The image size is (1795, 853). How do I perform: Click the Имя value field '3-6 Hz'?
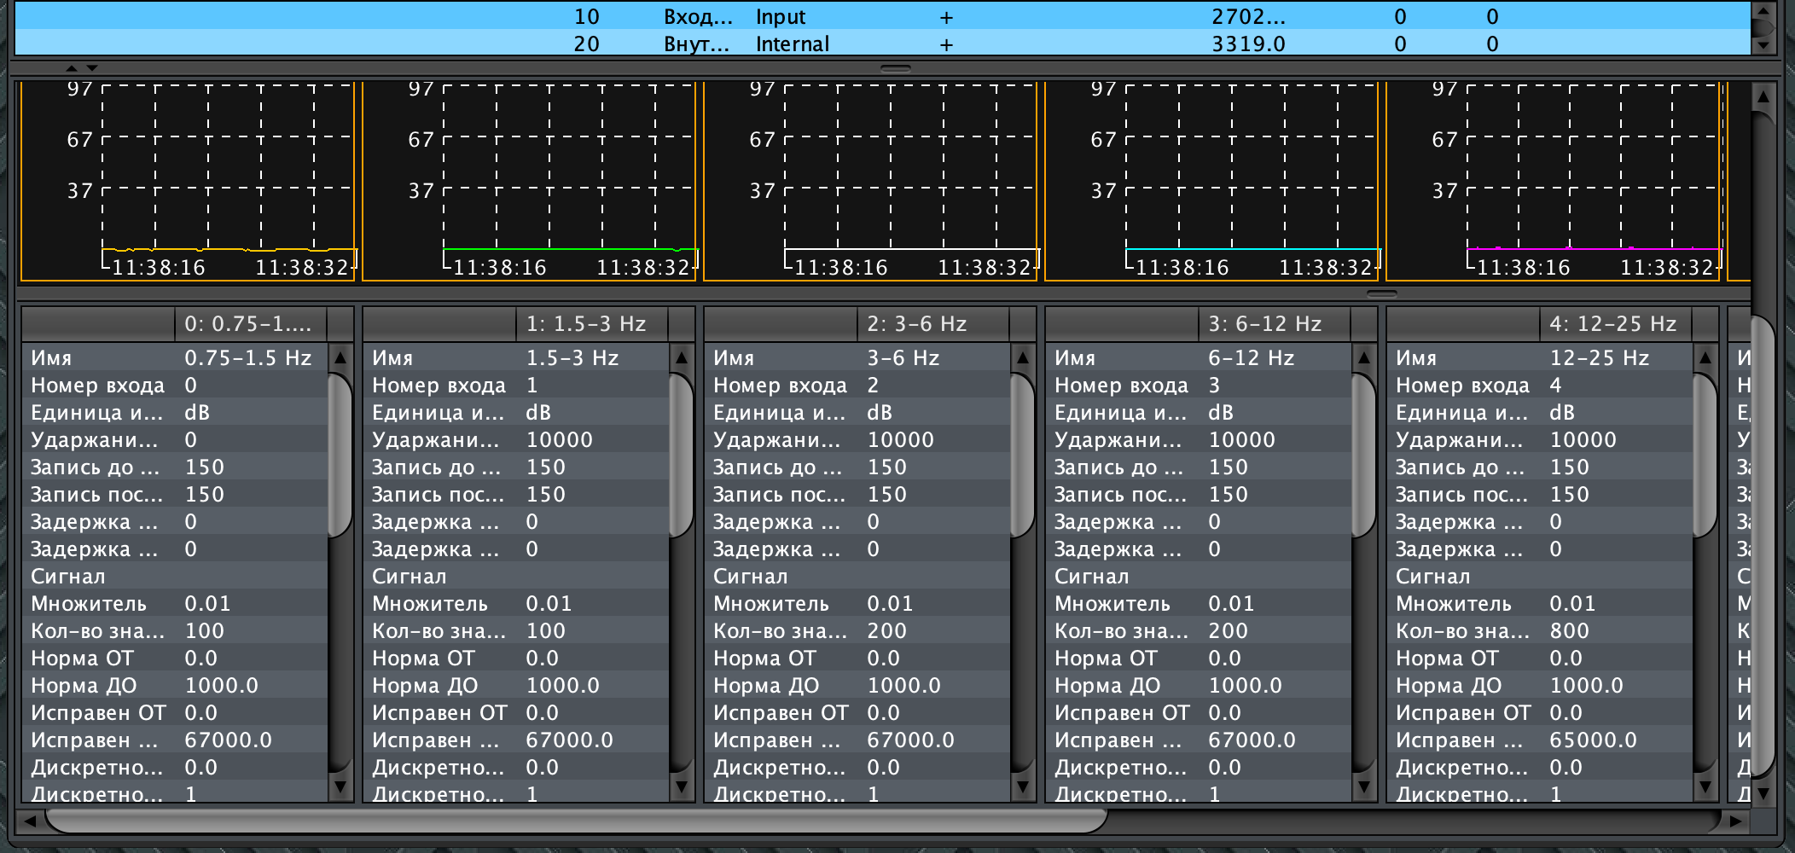coord(903,358)
